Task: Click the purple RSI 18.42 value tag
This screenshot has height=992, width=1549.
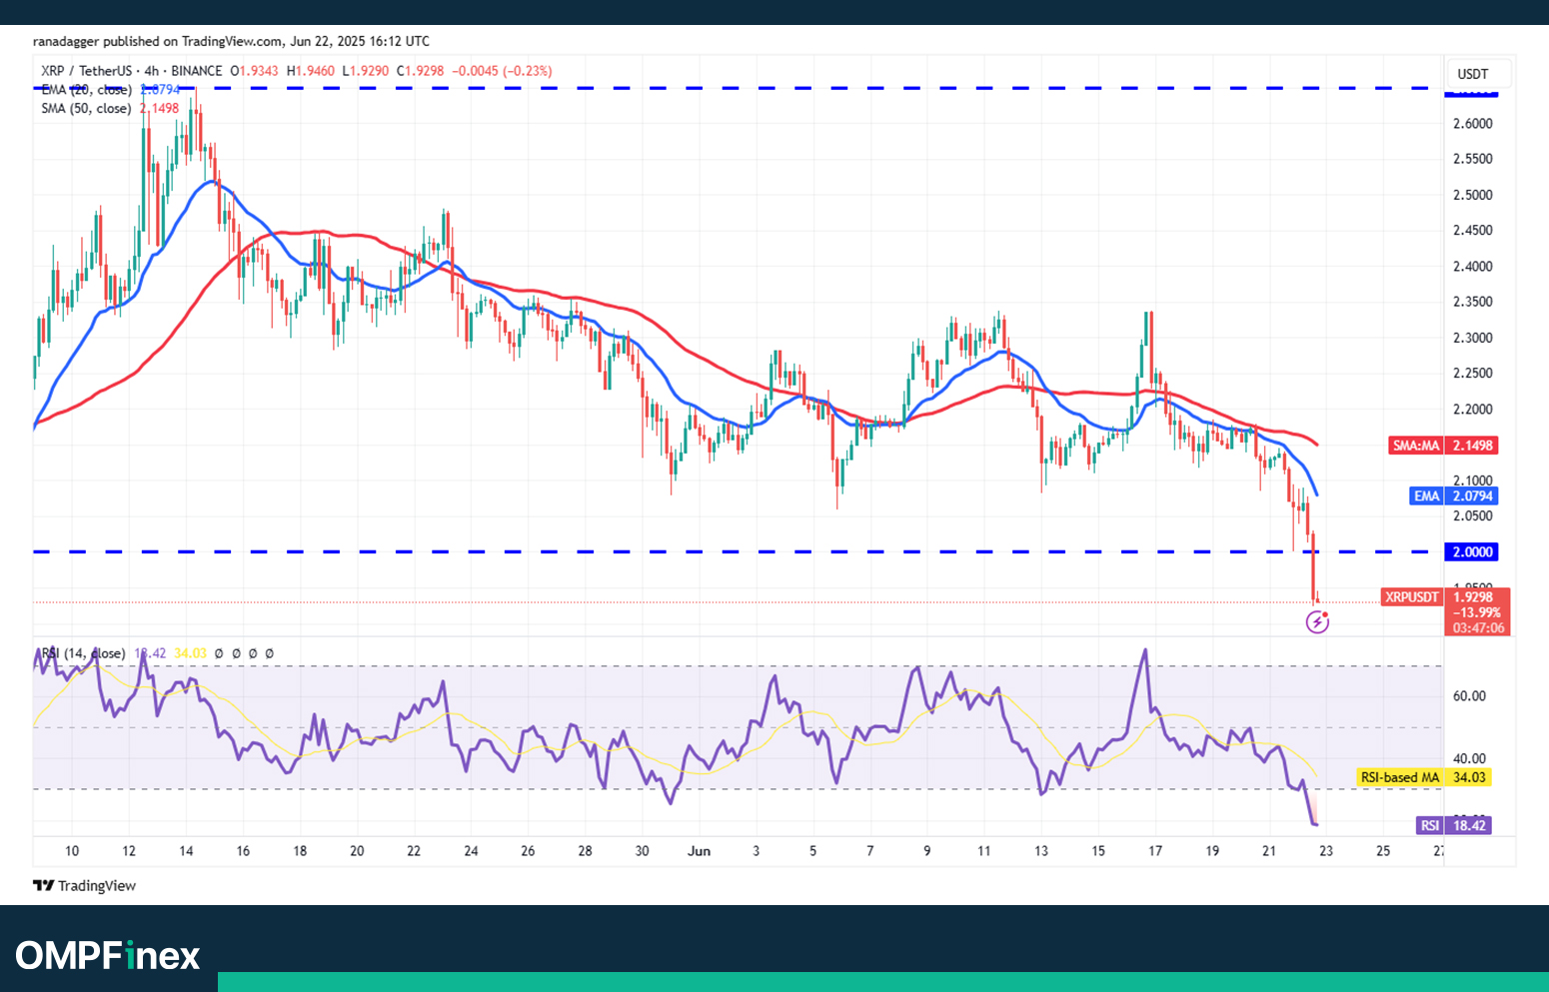Action: click(1454, 825)
